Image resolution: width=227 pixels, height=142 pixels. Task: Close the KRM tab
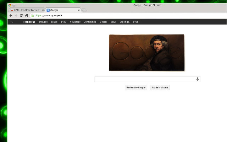[43, 10]
